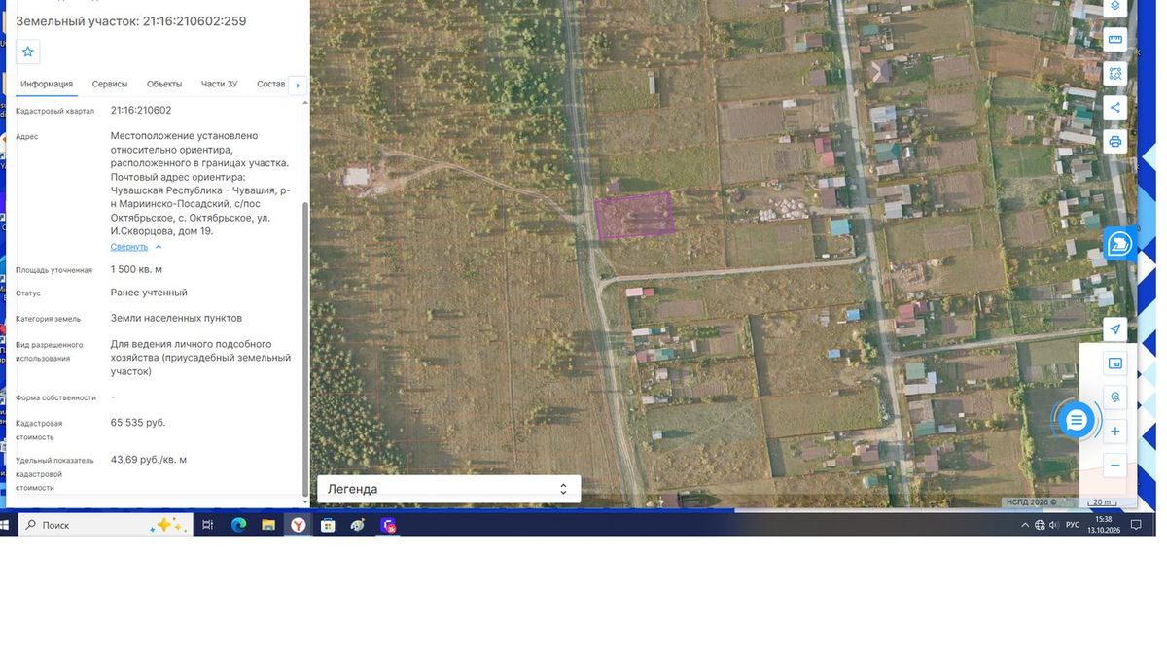Screen dimensions: 1167x656
Task: Open the notification center
Action: pyautogui.click(x=1136, y=525)
